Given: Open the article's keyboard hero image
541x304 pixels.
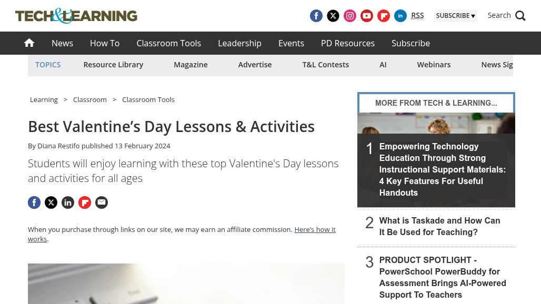Looking at the screenshot, I should 186,283.
